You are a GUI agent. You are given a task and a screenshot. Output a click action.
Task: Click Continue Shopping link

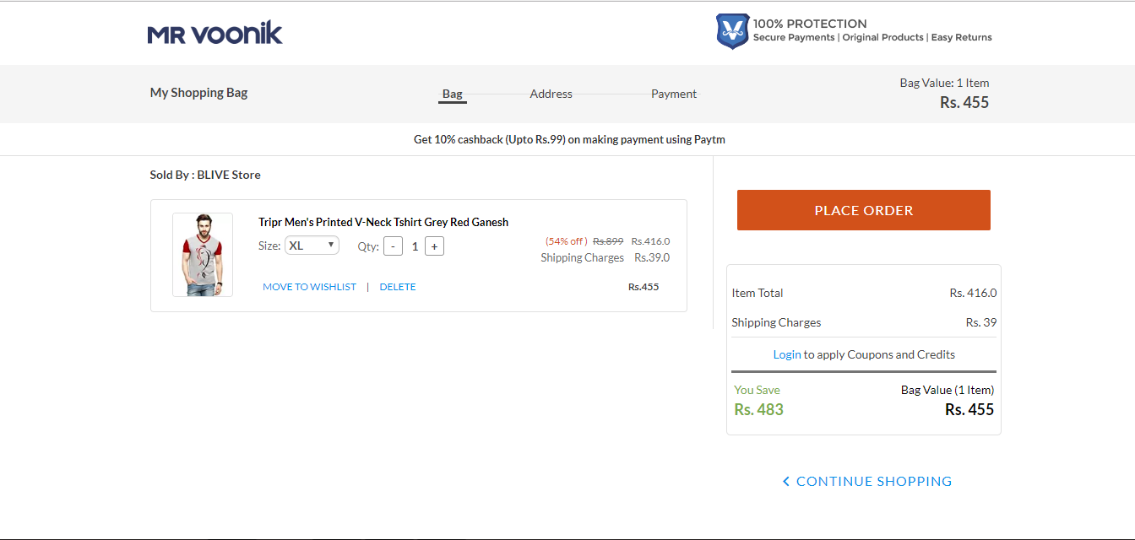[x=866, y=481]
